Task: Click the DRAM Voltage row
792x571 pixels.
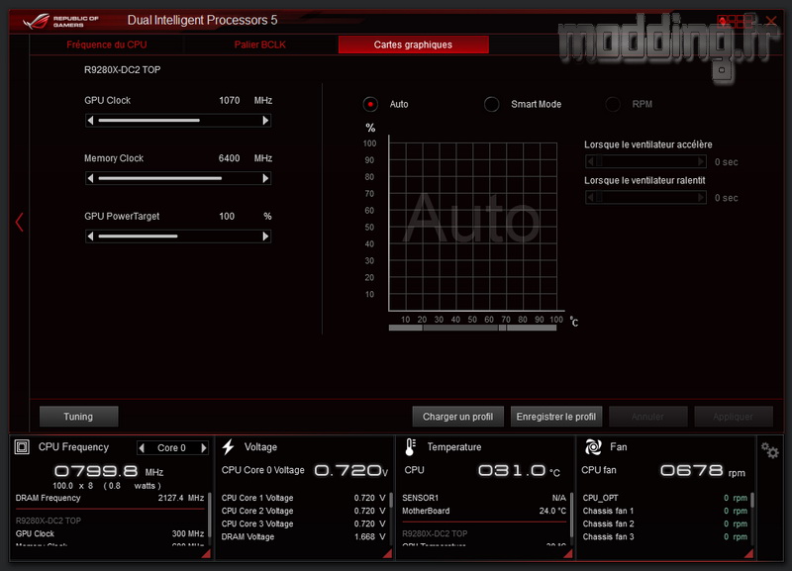Action: [x=303, y=537]
